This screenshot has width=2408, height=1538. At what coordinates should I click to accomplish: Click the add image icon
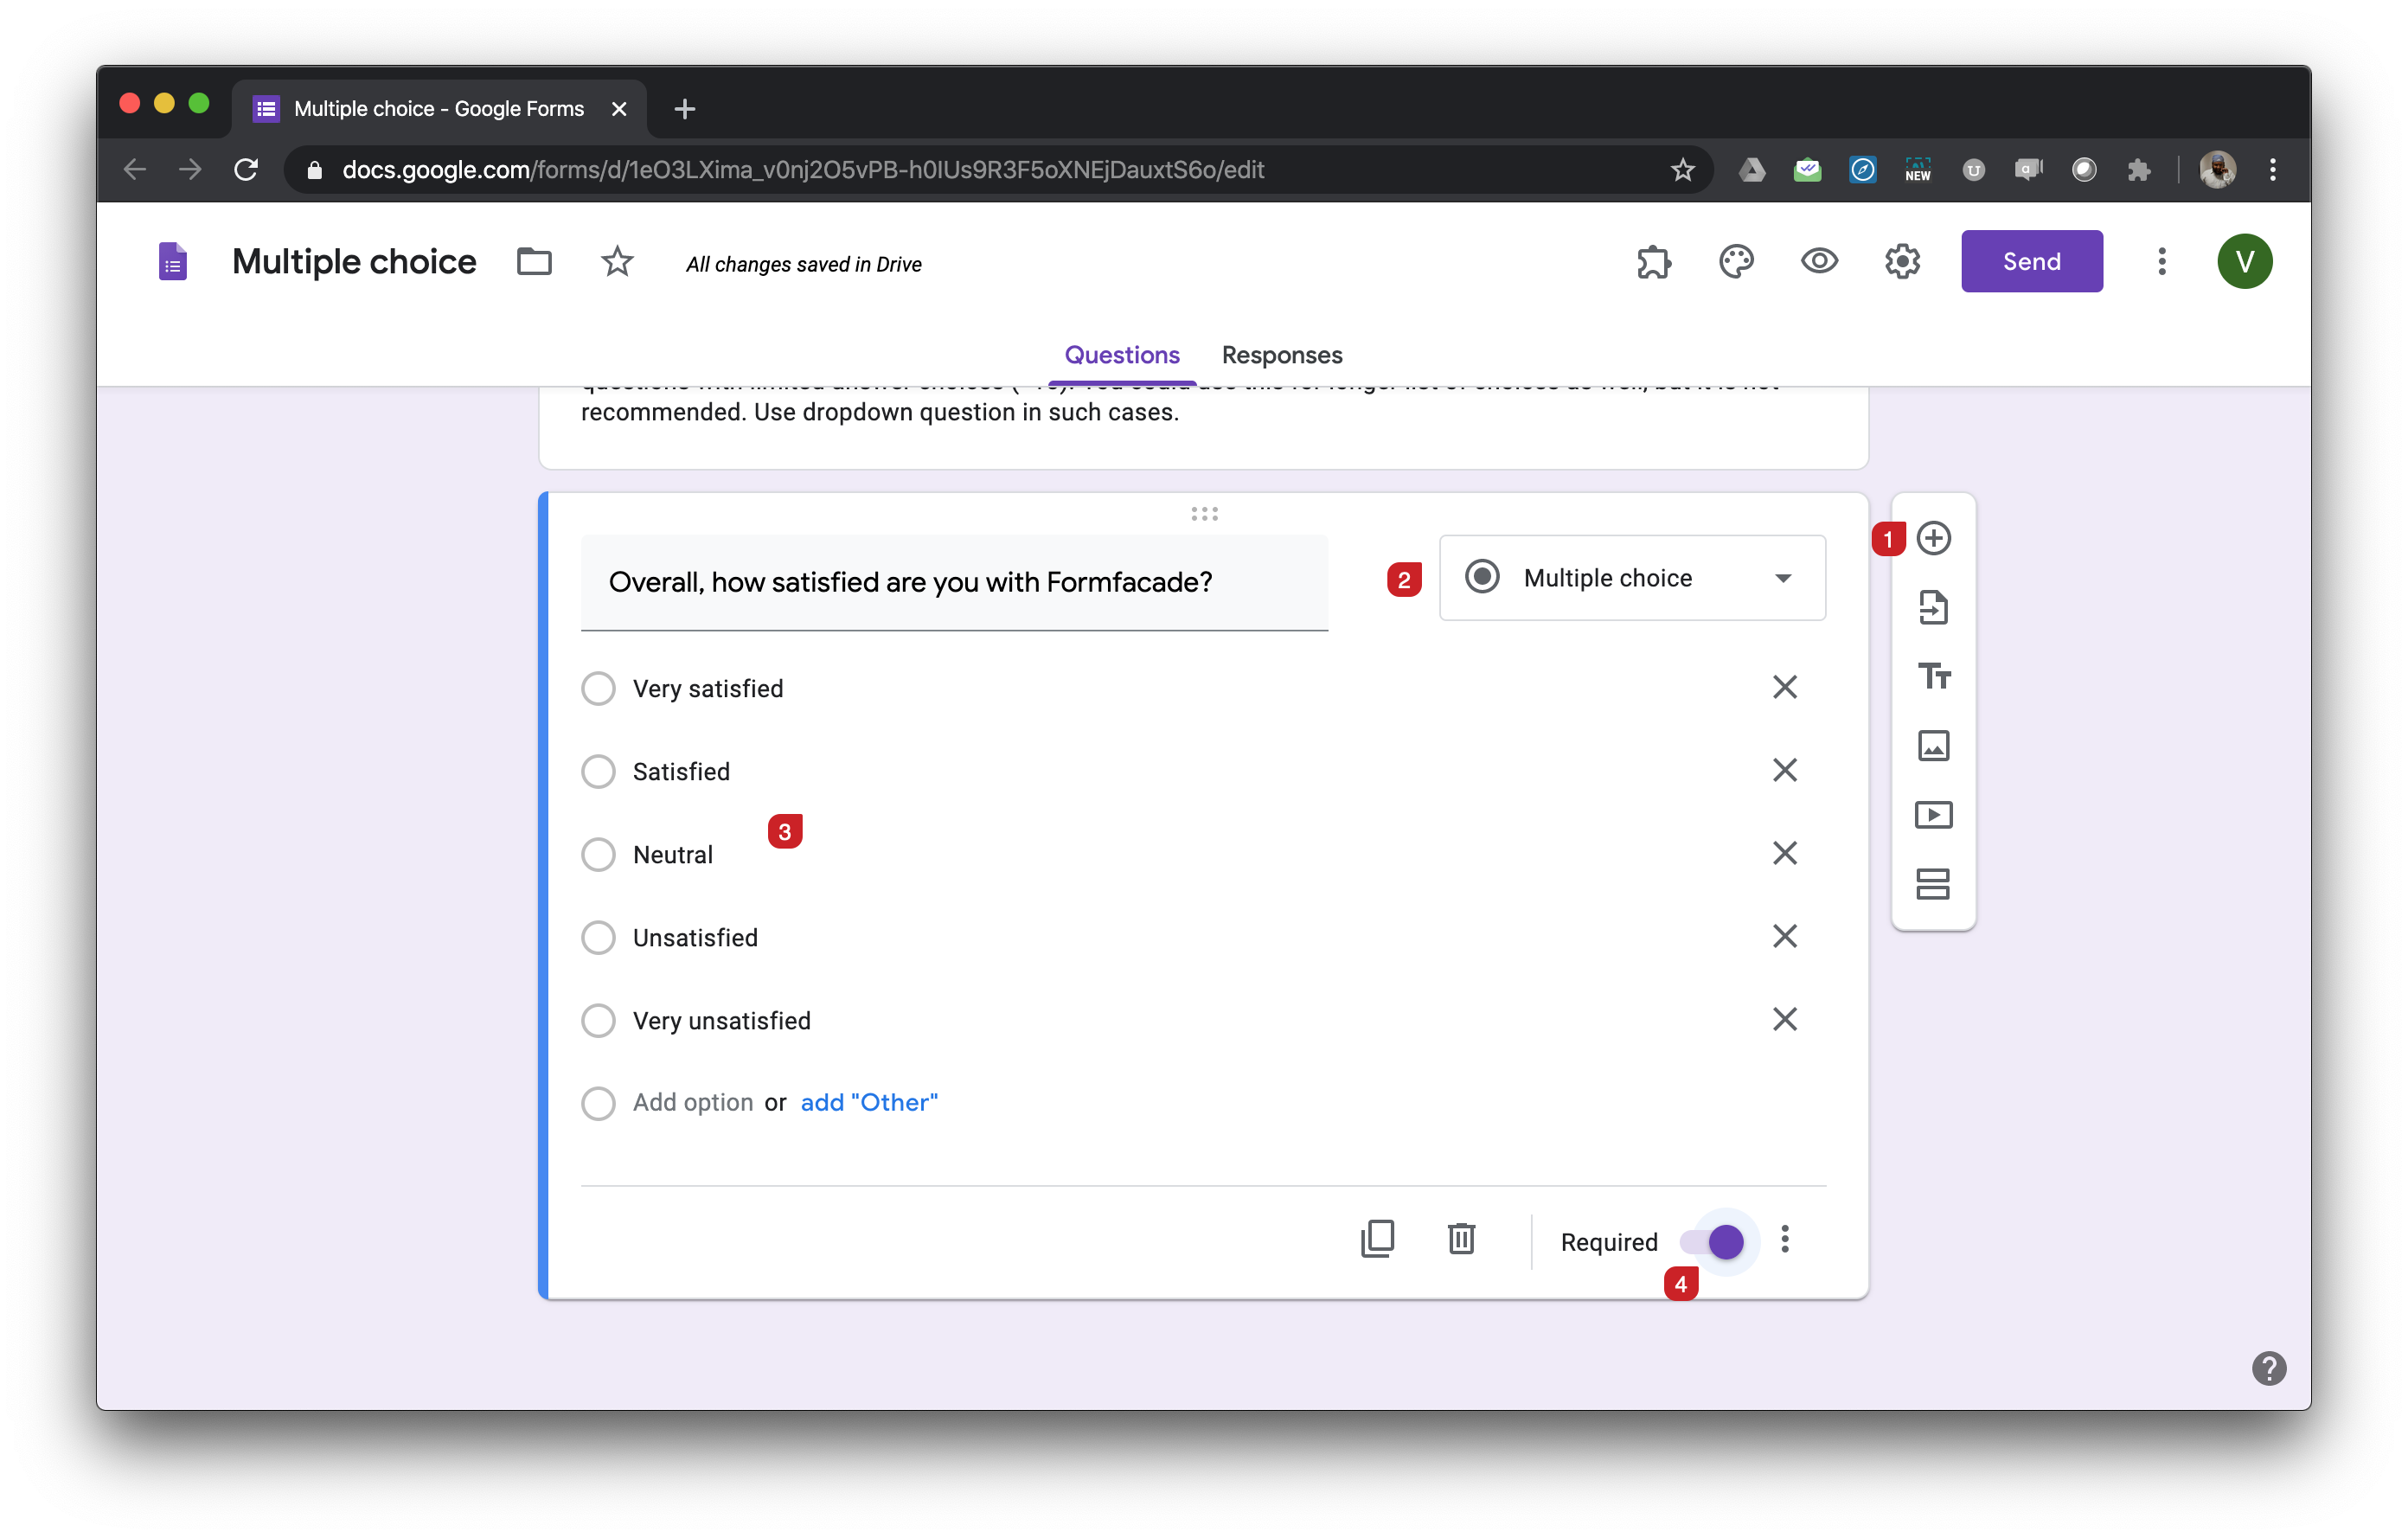1931,745
